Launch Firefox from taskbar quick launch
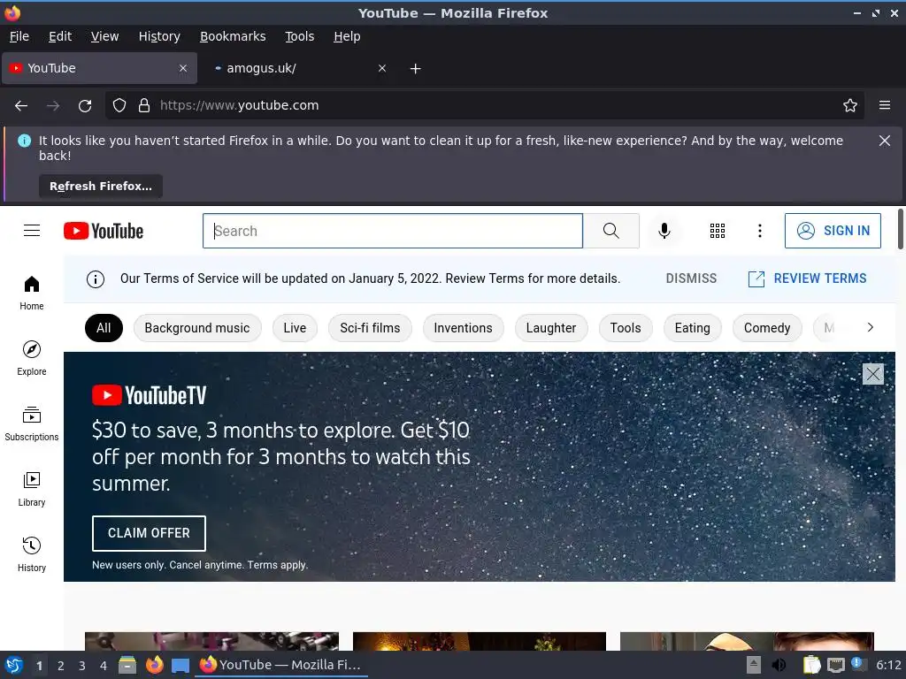This screenshot has width=906, height=679. (x=154, y=665)
